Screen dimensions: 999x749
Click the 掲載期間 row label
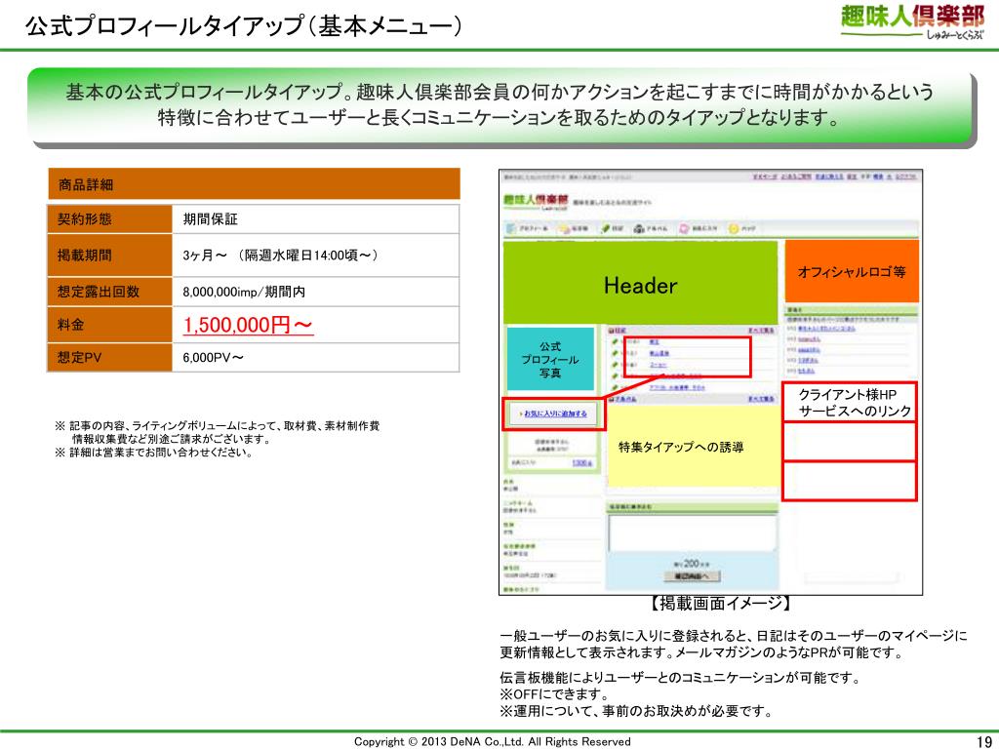pyautogui.click(x=109, y=256)
